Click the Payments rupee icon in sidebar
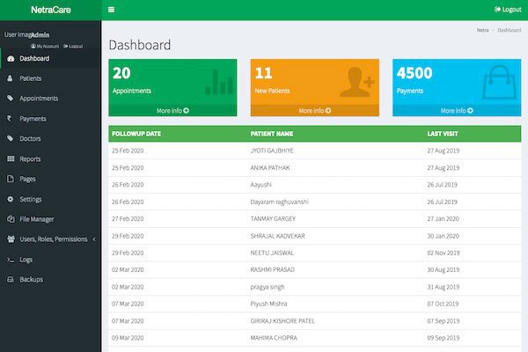Image resolution: width=528 pixels, height=352 pixels. (x=11, y=119)
